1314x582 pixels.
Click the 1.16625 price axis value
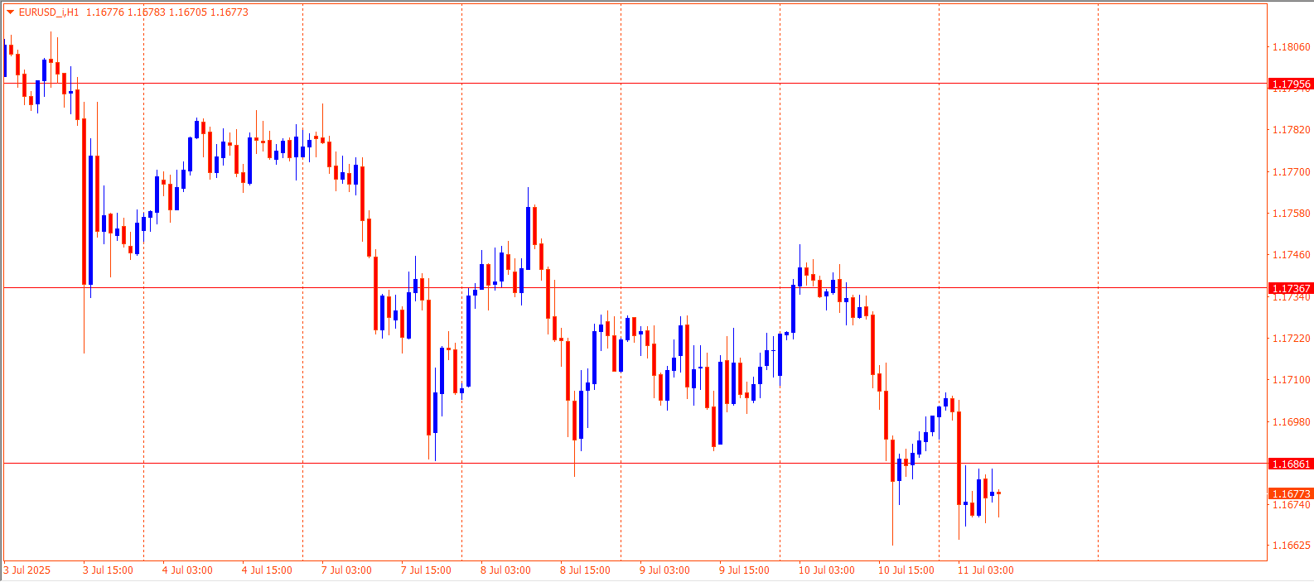click(x=1292, y=546)
